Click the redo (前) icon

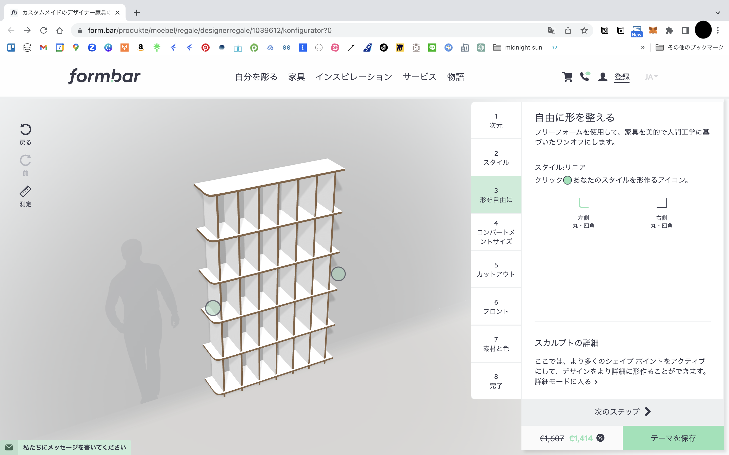point(25,161)
